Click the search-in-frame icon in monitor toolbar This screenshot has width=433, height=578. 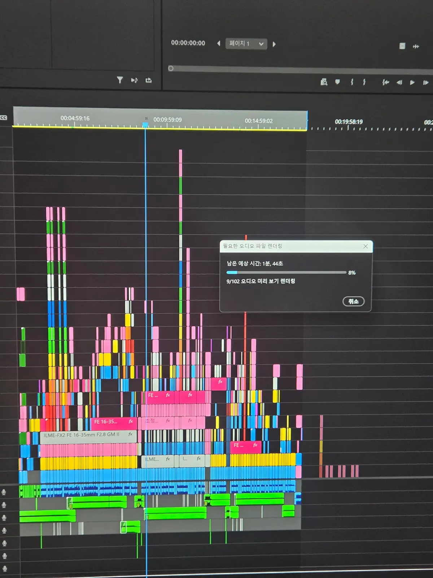(324, 82)
